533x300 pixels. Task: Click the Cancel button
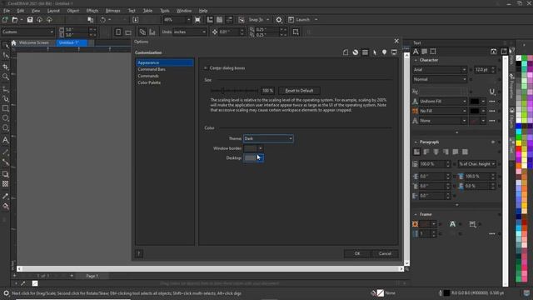(385, 253)
